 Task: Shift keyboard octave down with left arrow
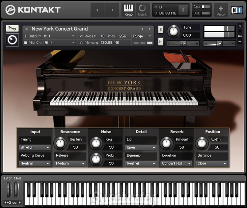(5, 202)
